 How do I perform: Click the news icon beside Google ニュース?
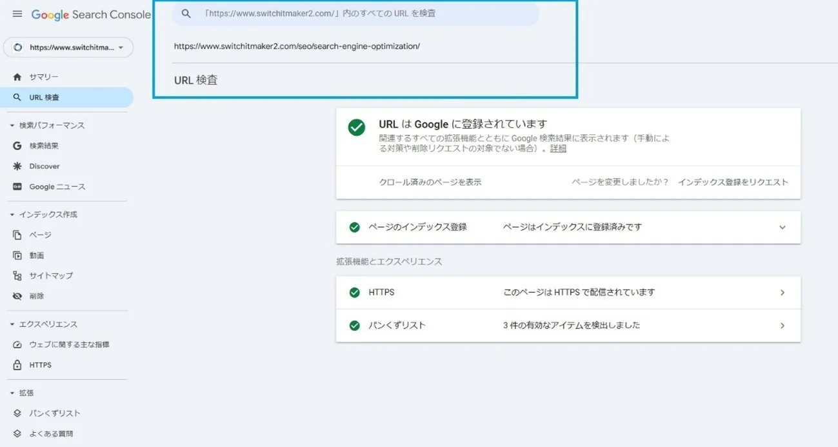(x=17, y=187)
